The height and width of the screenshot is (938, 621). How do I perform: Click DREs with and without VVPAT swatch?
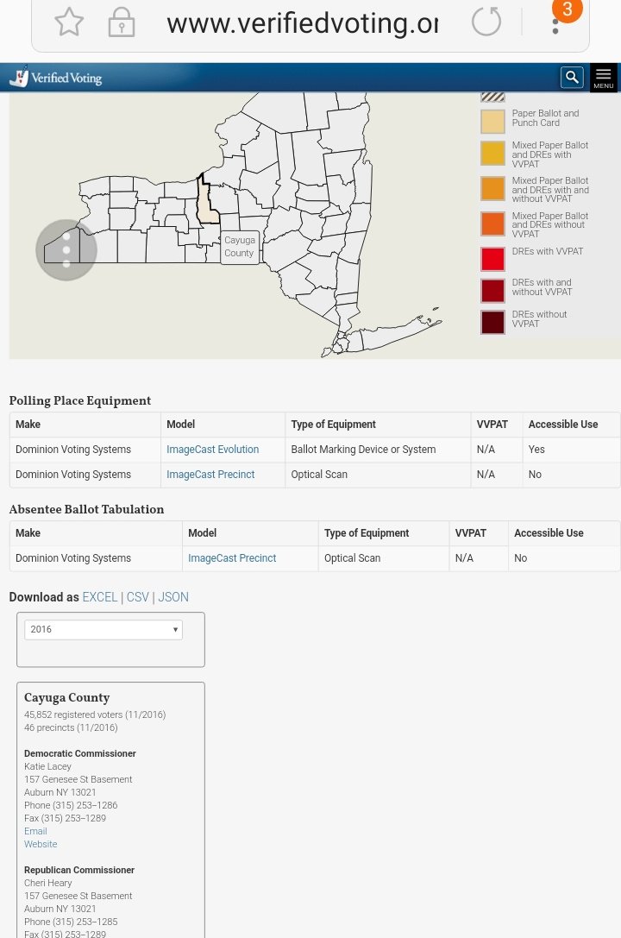tap(492, 290)
